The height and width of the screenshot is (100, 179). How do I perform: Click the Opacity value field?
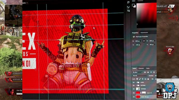pos(155,76)
